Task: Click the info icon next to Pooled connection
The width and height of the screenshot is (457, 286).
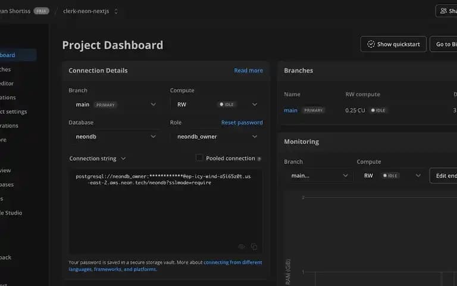Action: click(x=259, y=158)
